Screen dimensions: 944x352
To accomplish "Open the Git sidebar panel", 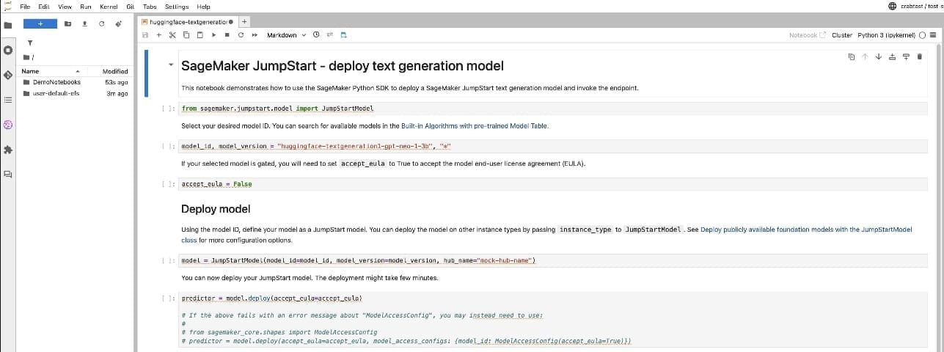I will click(8, 75).
